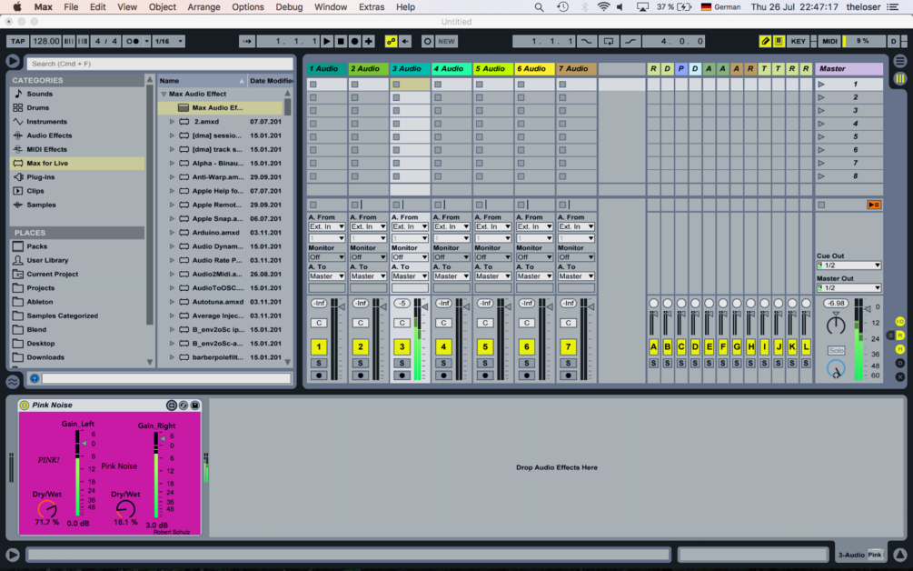Image resolution: width=913 pixels, height=571 pixels.
Task: Toggle the Loop switch in transport
Action: (609, 41)
